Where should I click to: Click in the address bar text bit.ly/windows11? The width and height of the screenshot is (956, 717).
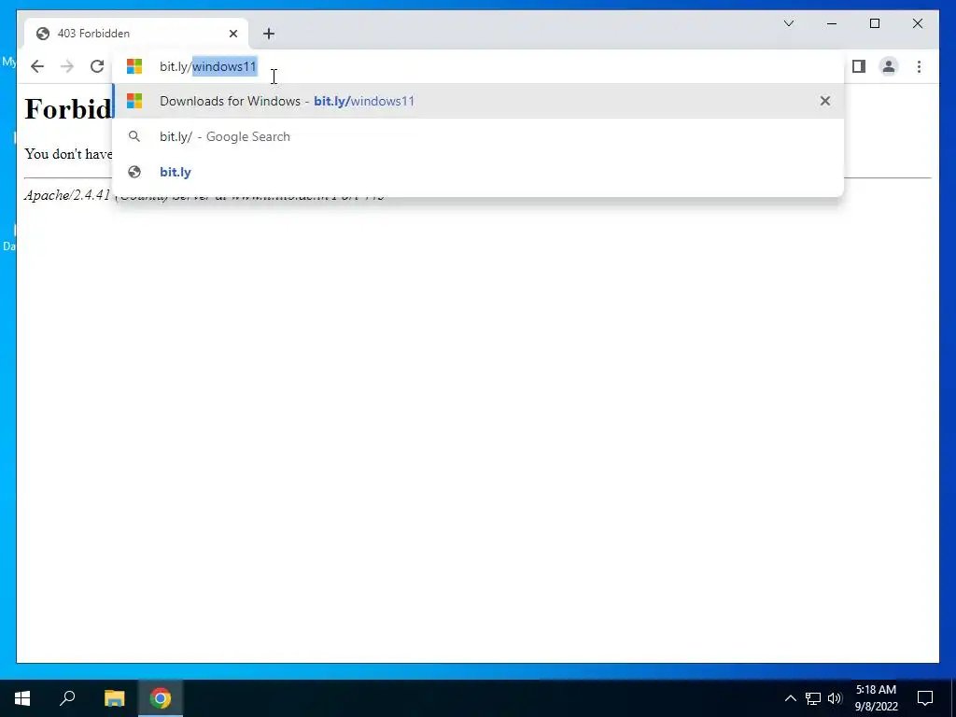coord(208,66)
